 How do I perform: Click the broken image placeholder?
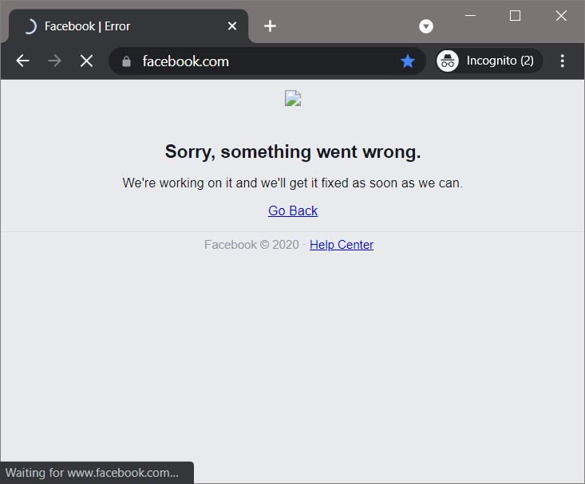(x=293, y=99)
